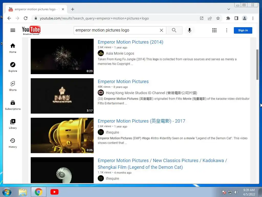This screenshot has height=197, width=262.
Task: Close the emperor motion pictures logo tab
Action: point(63,9)
